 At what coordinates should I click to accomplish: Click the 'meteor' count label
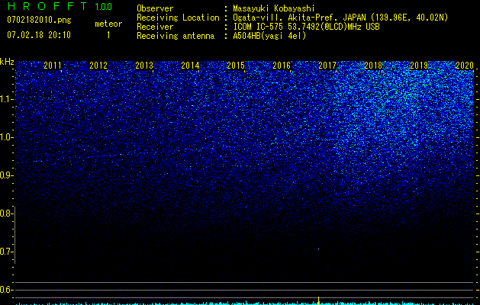pyautogui.click(x=108, y=24)
